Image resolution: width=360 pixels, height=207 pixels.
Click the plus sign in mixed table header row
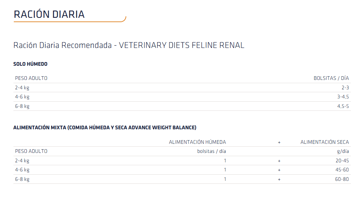(x=279, y=142)
